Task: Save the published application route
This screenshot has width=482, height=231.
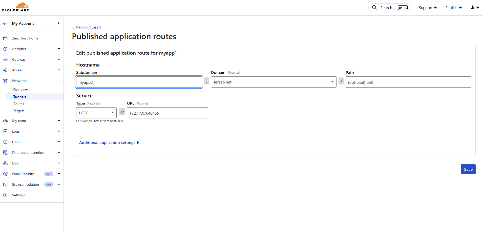Action: (x=468, y=169)
